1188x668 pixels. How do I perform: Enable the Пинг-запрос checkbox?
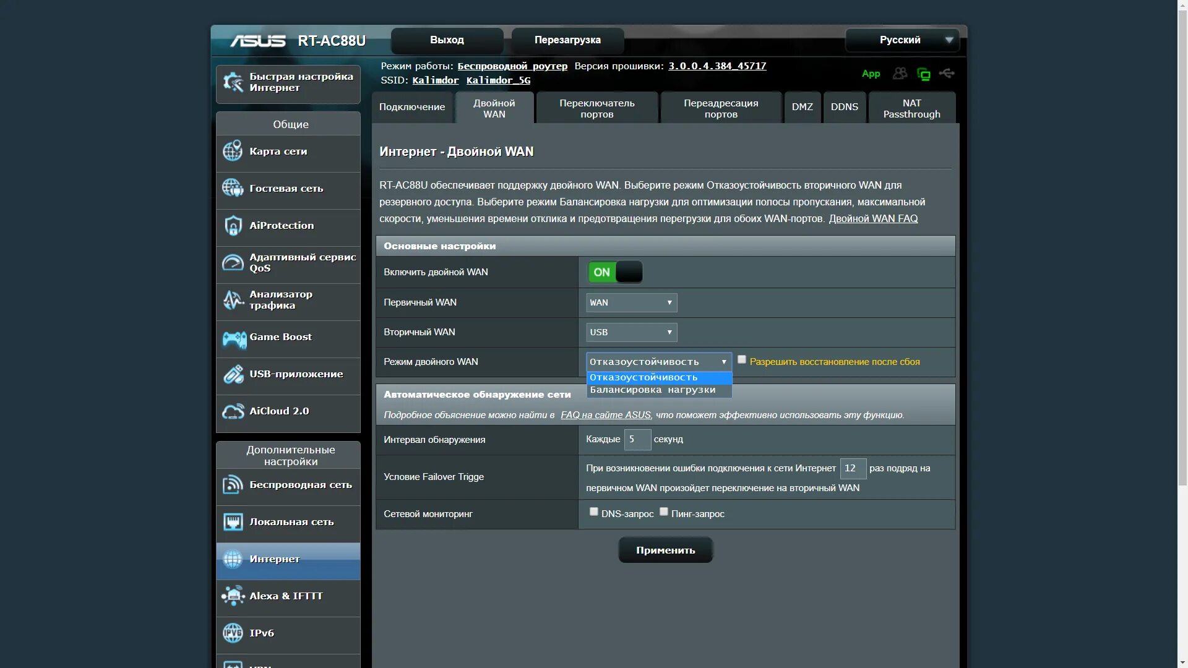(663, 512)
